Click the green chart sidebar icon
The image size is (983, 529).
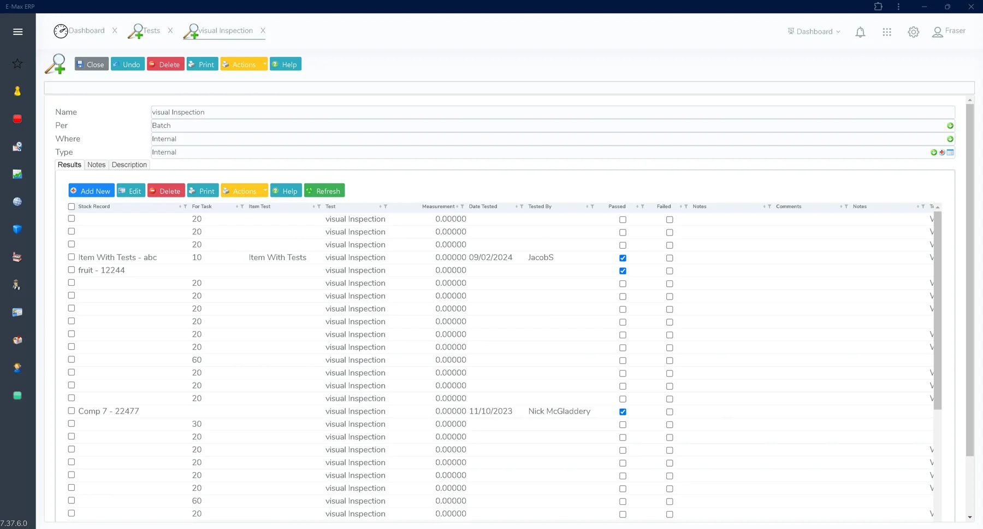(x=17, y=174)
